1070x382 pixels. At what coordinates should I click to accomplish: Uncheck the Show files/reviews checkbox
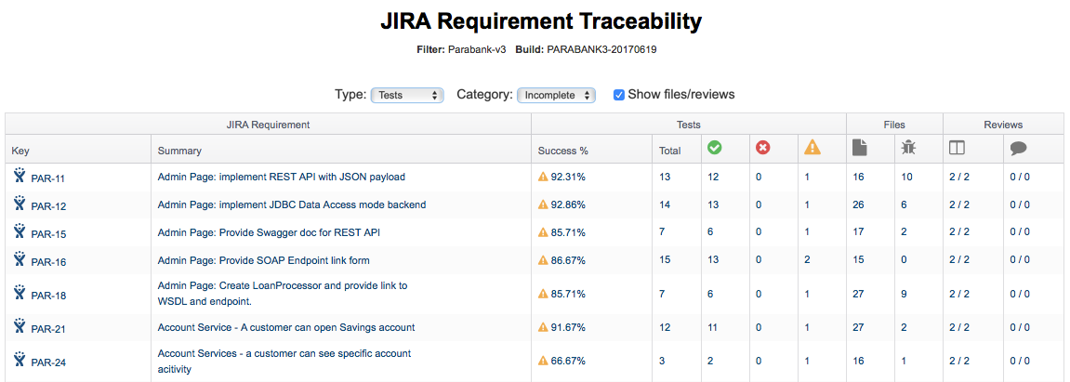point(619,95)
